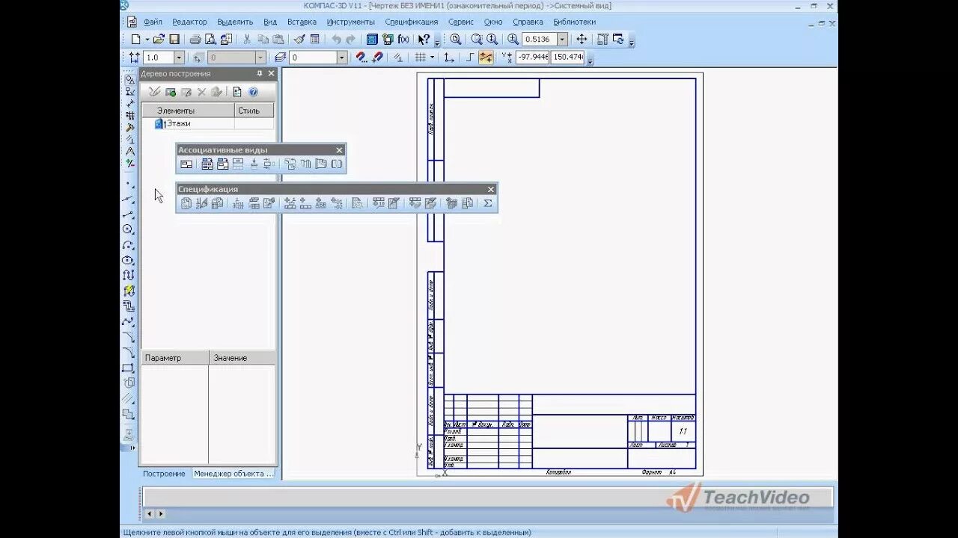The width and height of the screenshot is (958, 538).
Task: Click the pan view crossed-arrows icon
Action: 582,40
